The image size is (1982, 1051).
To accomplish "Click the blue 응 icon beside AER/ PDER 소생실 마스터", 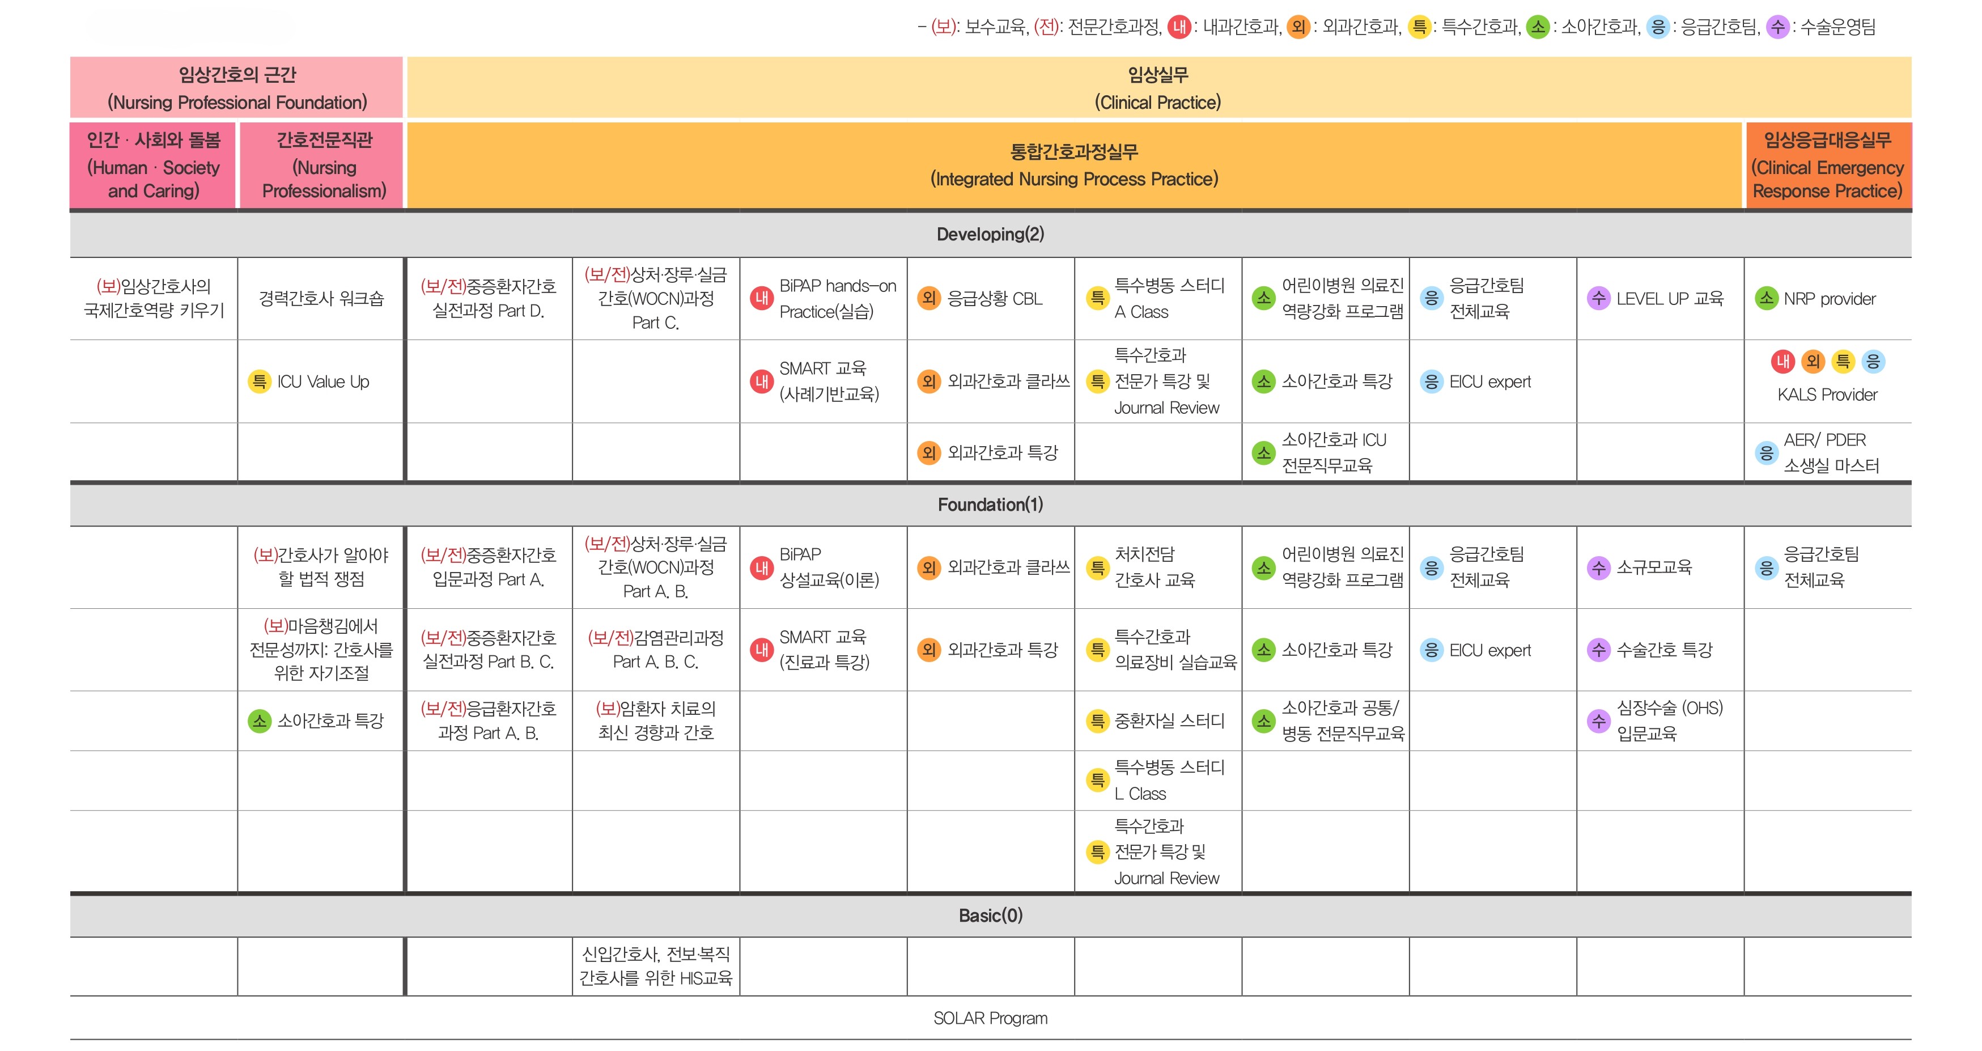I will tap(1766, 452).
